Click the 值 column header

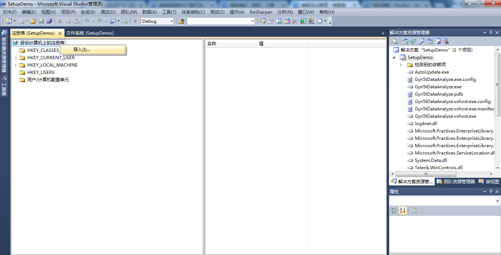click(283, 43)
